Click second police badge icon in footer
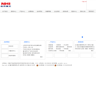Viewport: 96px width, 96px height. [x=55, y=65]
